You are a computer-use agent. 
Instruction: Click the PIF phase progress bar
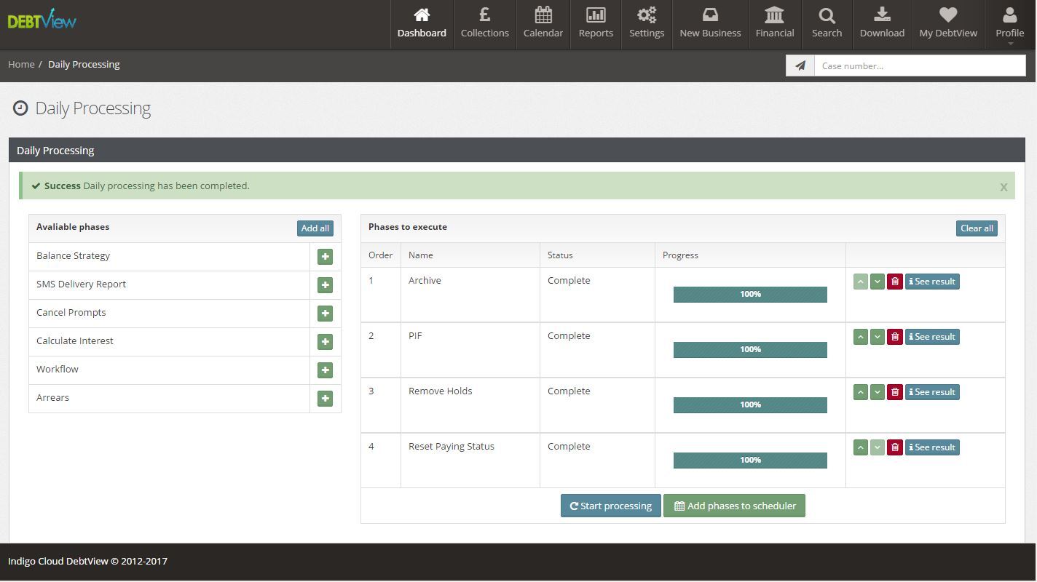click(750, 350)
